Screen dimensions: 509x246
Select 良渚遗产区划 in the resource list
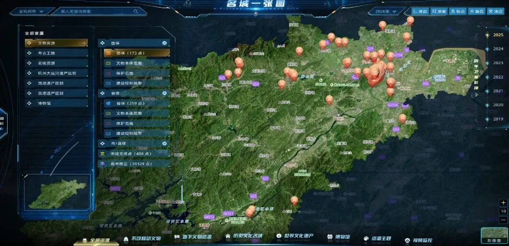click(x=56, y=93)
